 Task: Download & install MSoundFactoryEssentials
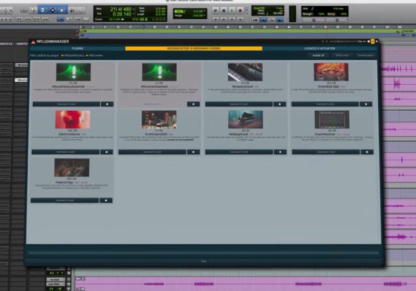(x=67, y=104)
